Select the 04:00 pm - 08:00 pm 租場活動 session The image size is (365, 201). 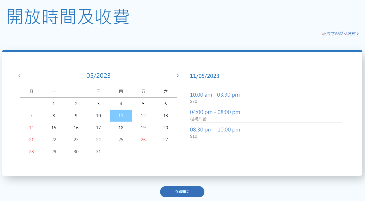click(x=215, y=112)
